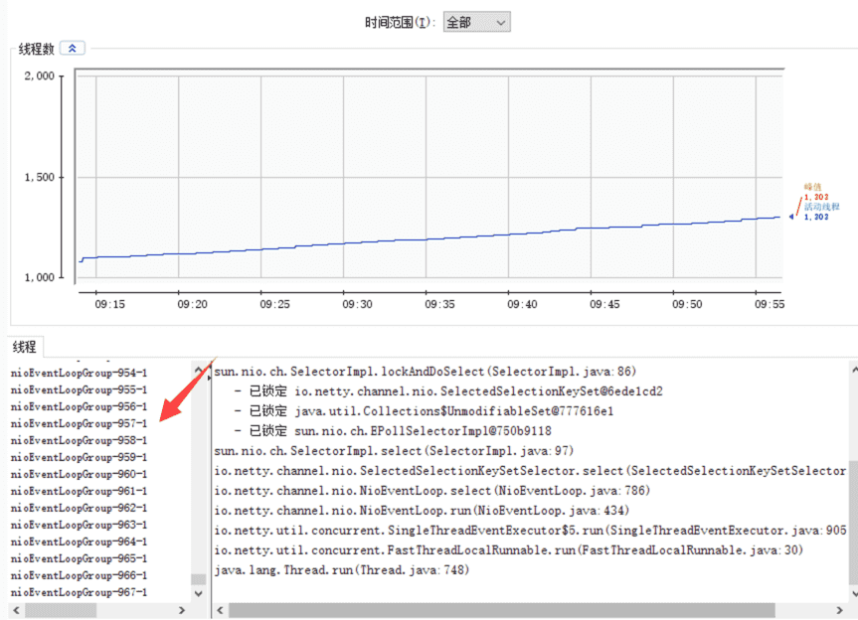This screenshot has height=620, width=858.
Task: Collapse the 线程数 chart section
Action: click(x=74, y=48)
